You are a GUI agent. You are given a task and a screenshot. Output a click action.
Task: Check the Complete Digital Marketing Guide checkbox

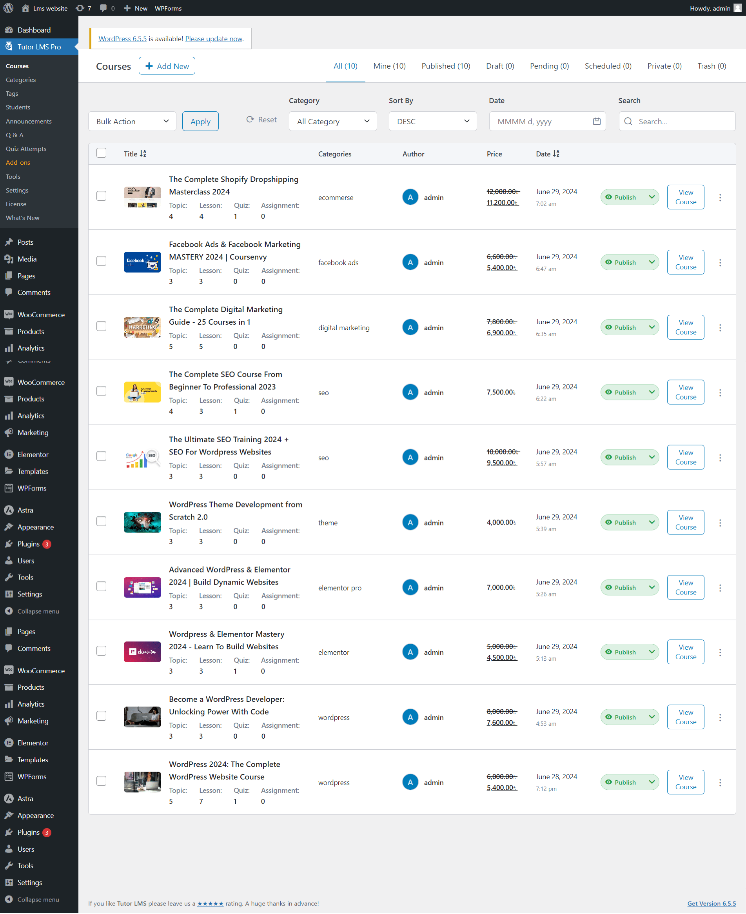point(102,326)
